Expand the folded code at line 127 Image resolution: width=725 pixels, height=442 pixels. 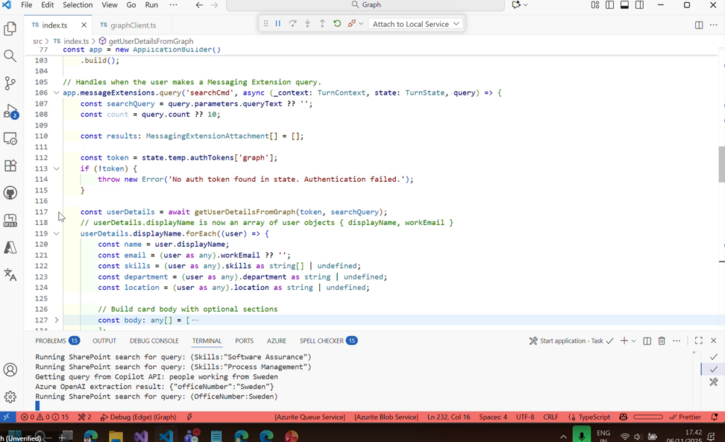click(x=57, y=320)
